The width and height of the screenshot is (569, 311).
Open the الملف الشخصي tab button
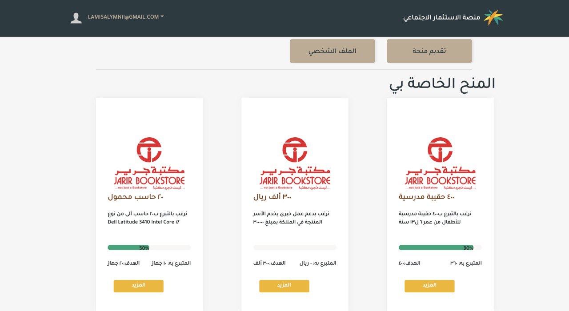[333, 51]
